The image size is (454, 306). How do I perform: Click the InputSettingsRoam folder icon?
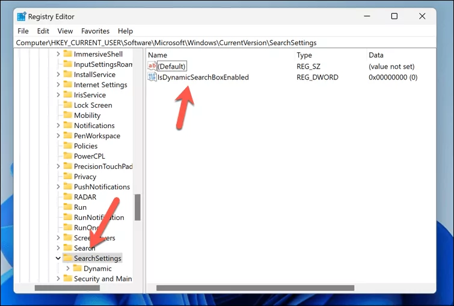(x=68, y=64)
